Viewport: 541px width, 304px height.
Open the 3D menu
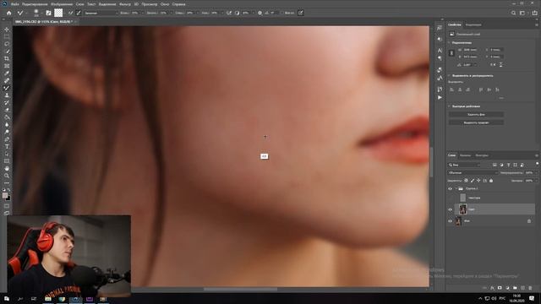point(136,4)
